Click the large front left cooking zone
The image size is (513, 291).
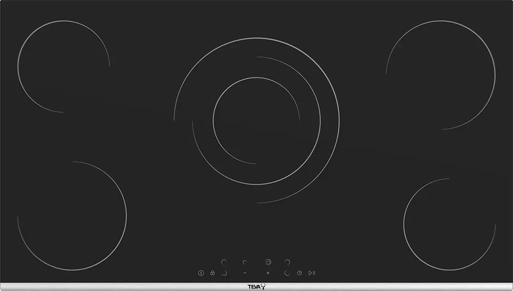[x=72, y=216]
